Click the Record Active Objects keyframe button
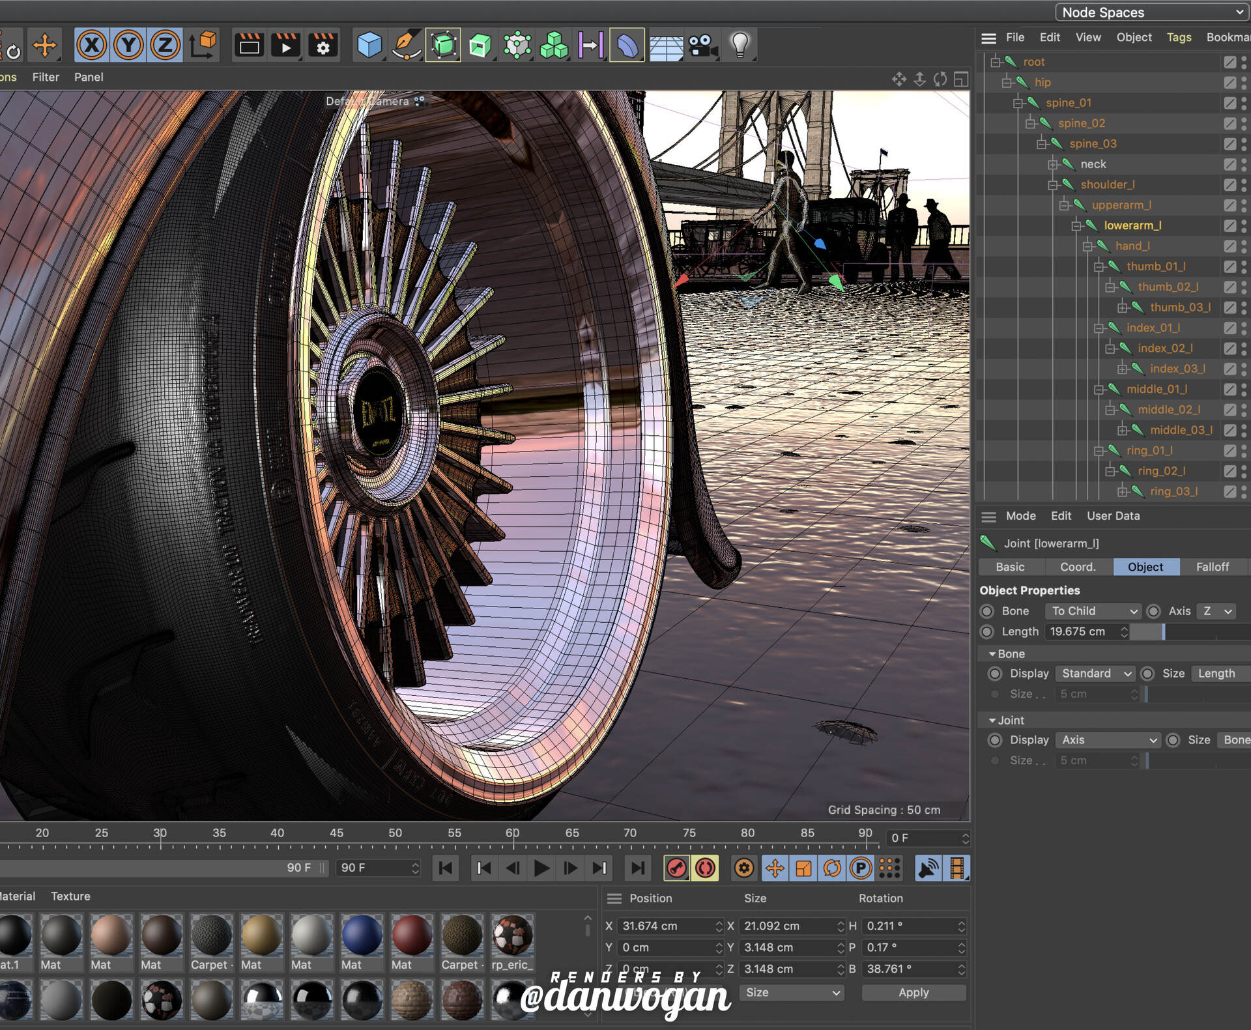Viewport: 1251px width, 1030px height. pyautogui.click(x=677, y=868)
